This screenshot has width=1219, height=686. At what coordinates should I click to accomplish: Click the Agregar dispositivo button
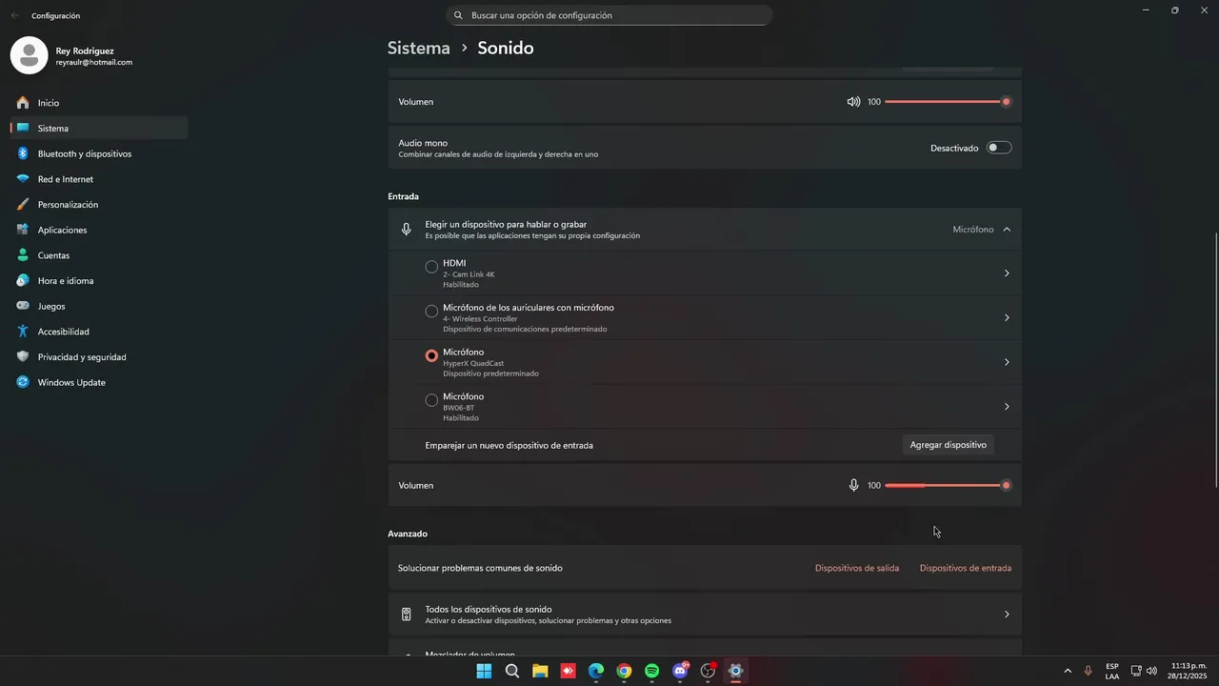click(x=948, y=445)
